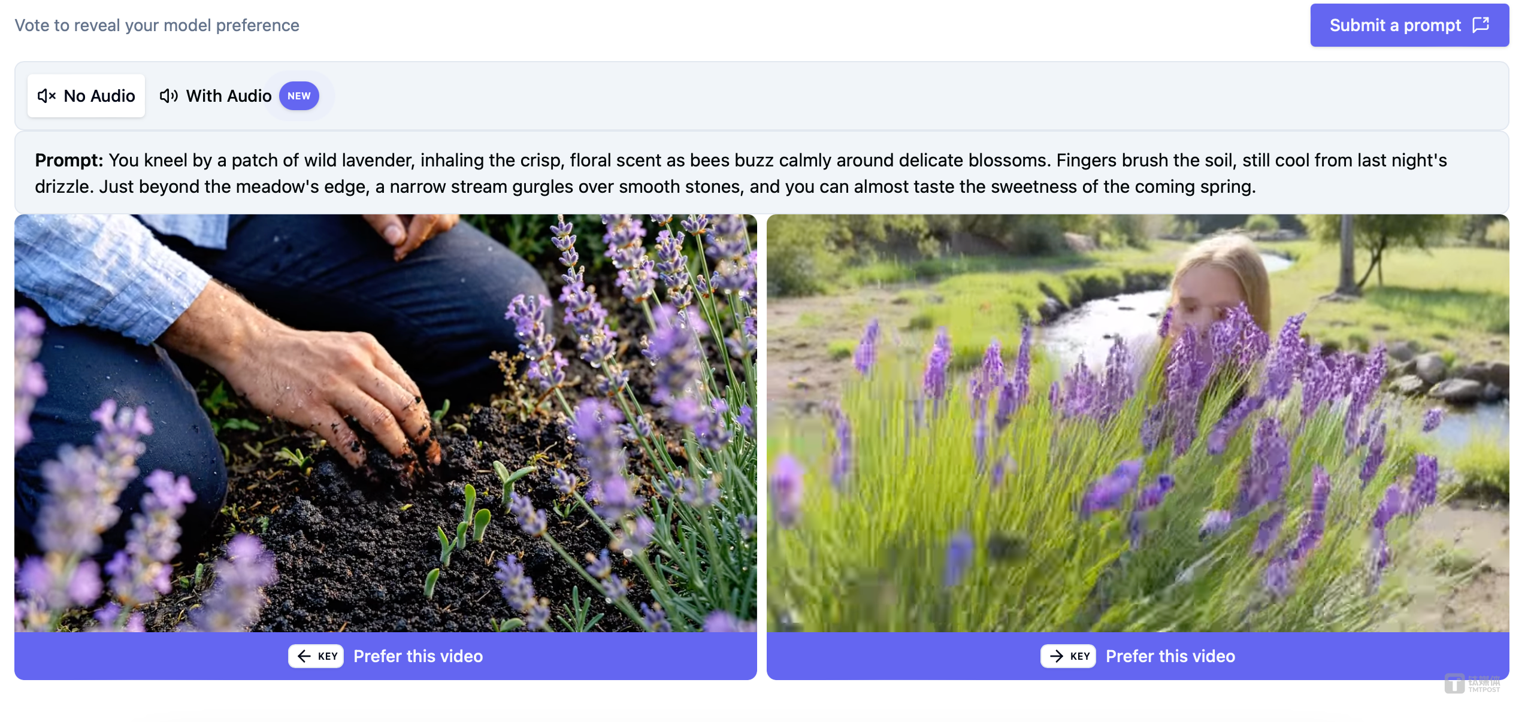Click the Vote to reveal your model preference heading
Screen dimensions: 1537x722
pyautogui.click(x=157, y=25)
